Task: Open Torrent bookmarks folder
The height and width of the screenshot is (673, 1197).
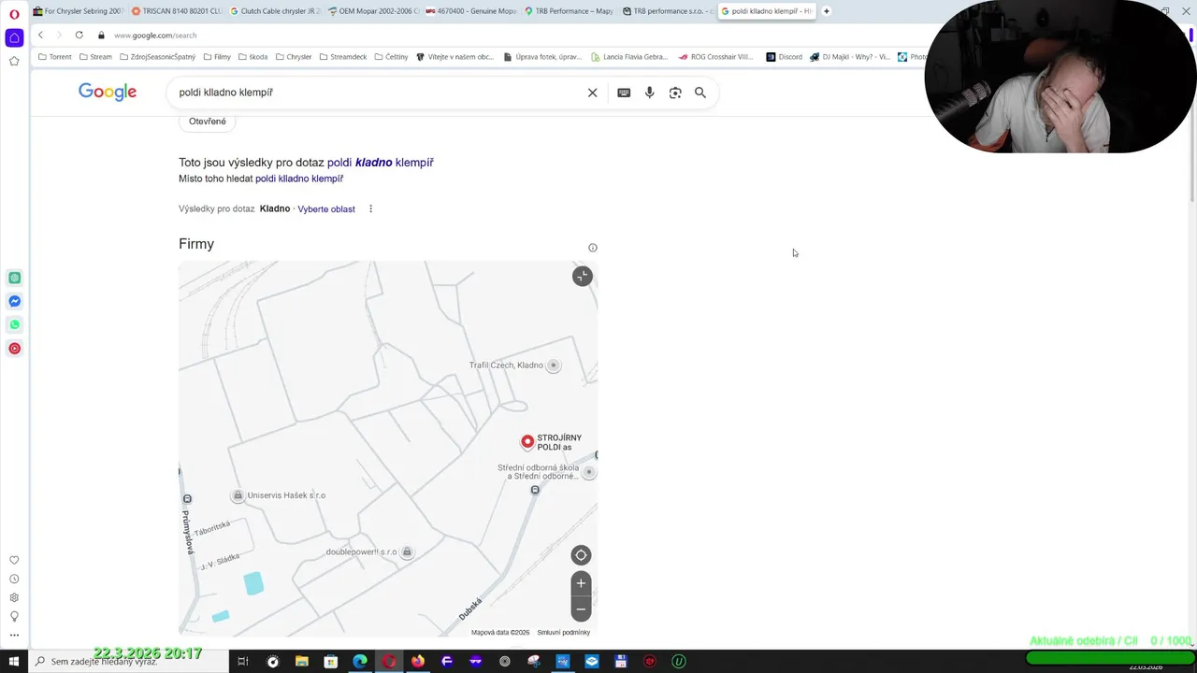Action: point(55,57)
